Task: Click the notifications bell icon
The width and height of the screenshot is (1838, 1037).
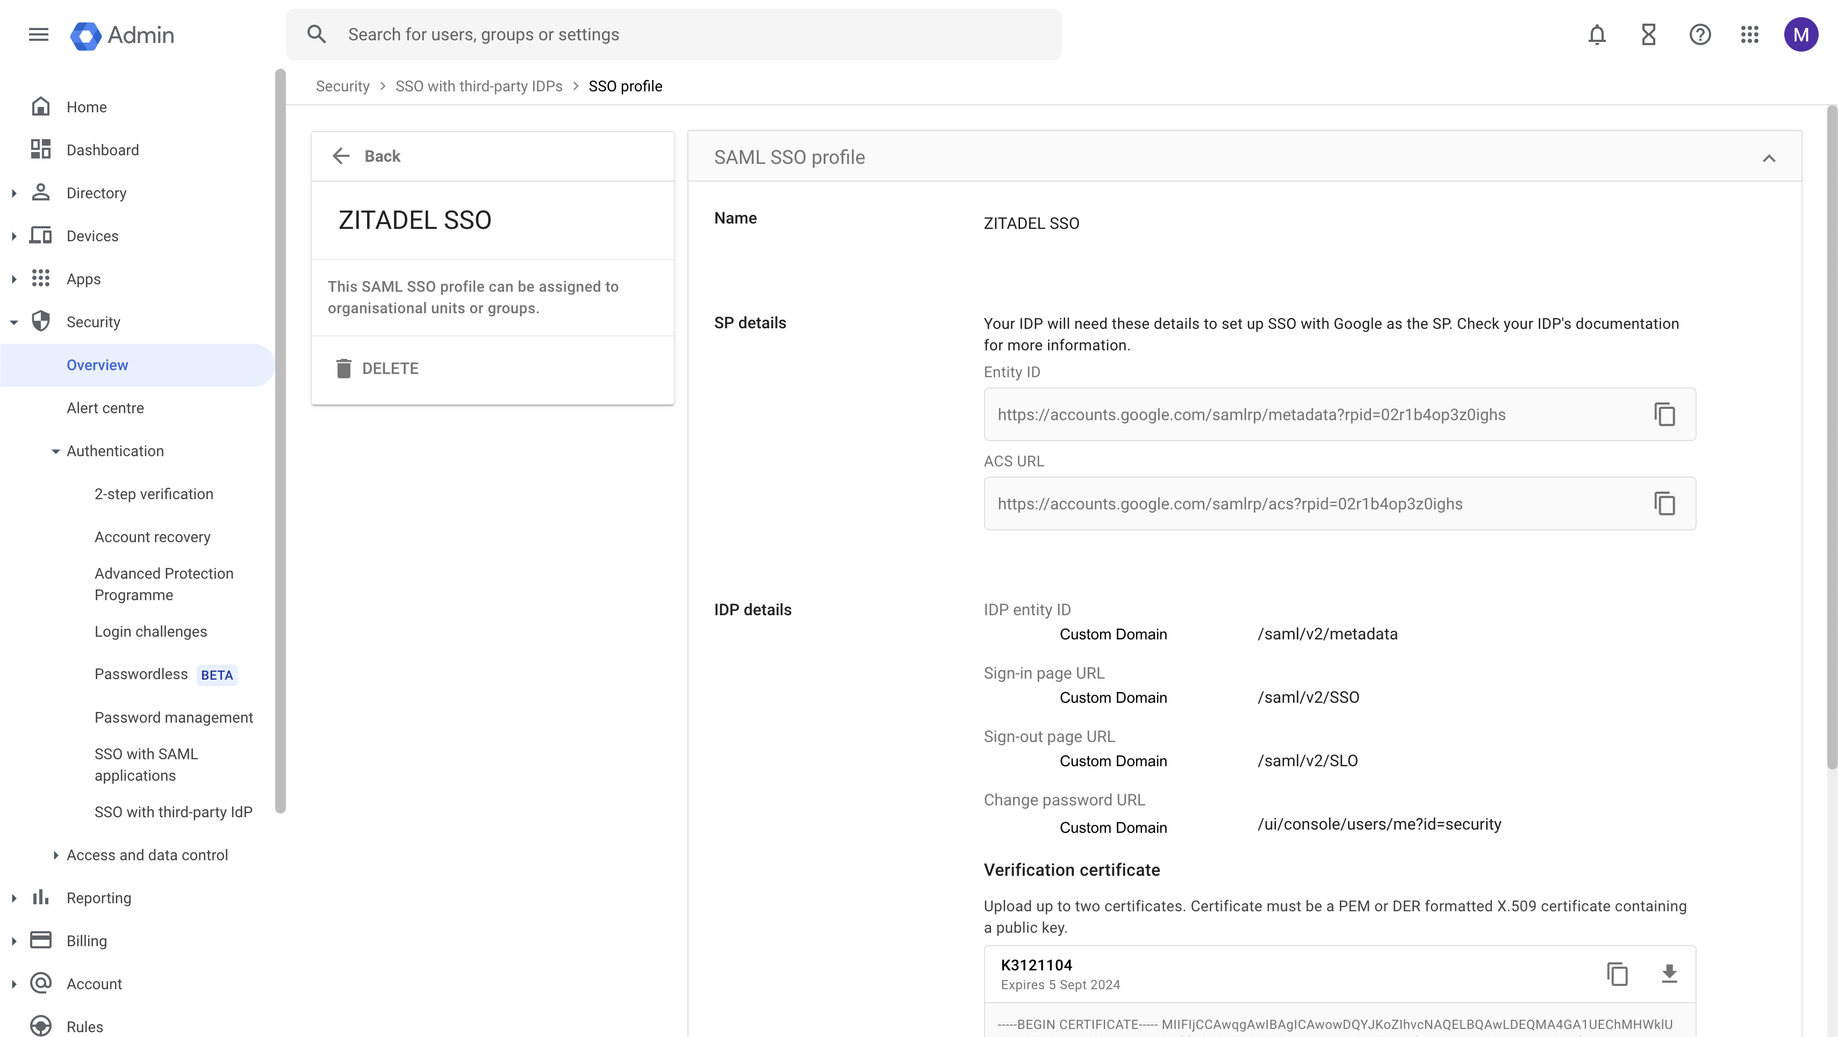Action: pyautogui.click(x=1597, y=34)
